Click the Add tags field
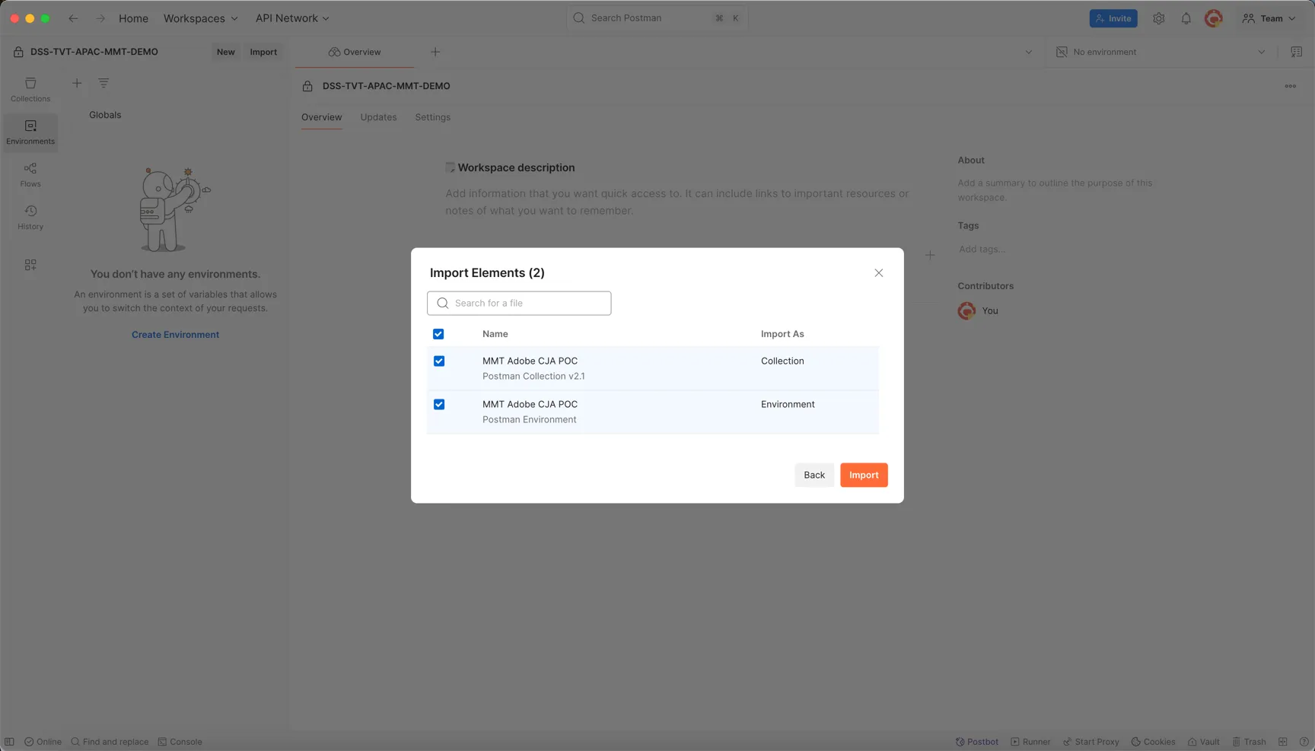1315x751 pixels. tap(982, 250)
